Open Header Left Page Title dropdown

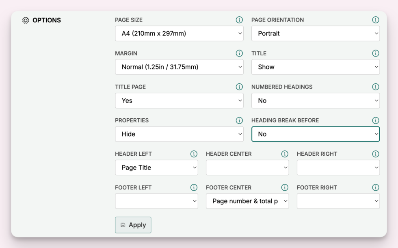[156, 168]
